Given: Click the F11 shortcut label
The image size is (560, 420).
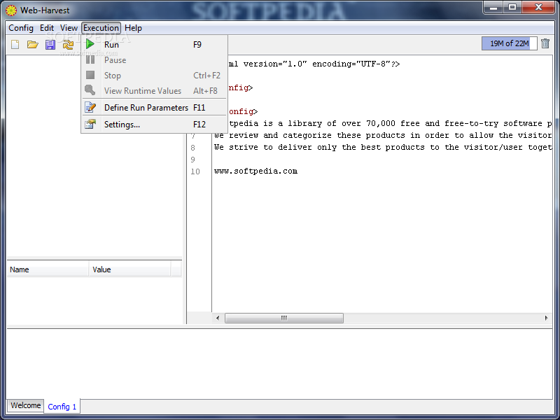Looking at the screenshot, I should [199, 108].
